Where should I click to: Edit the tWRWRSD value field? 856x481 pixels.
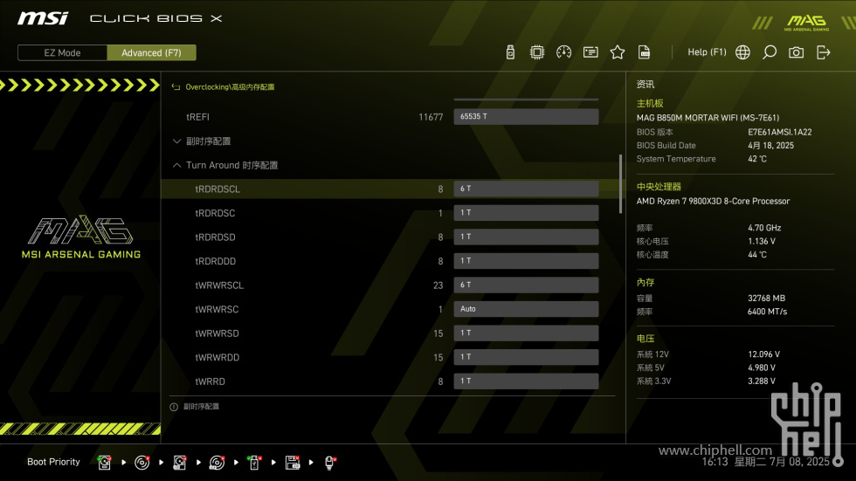pyautogui.click(x=526, y=333)
